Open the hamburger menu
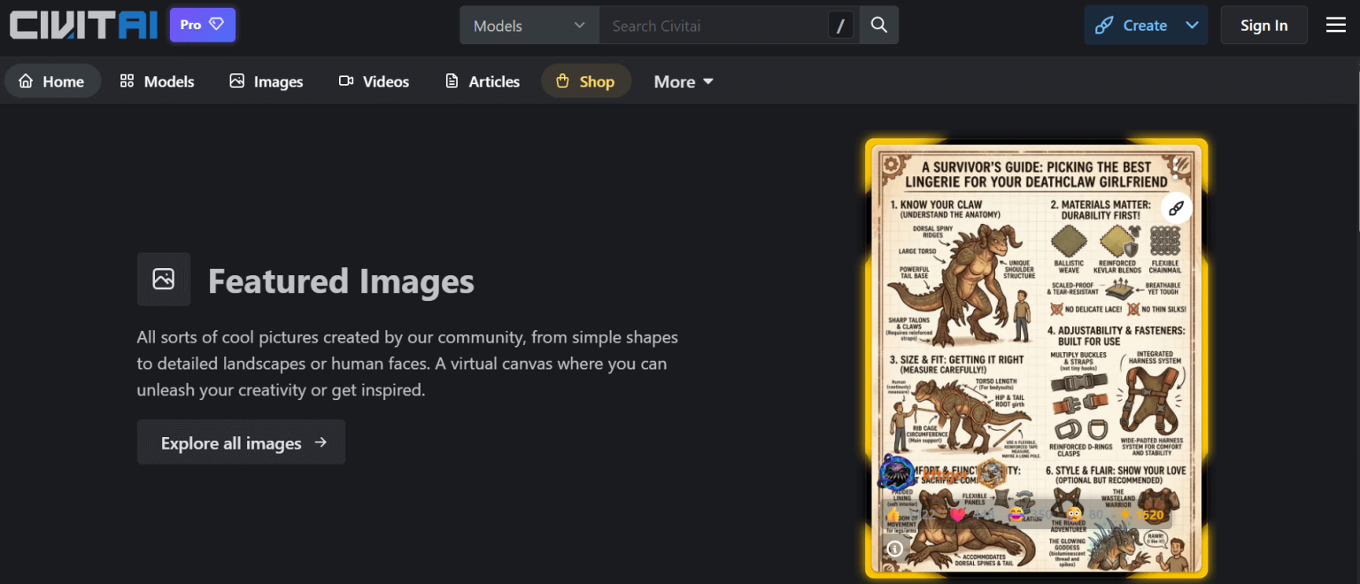Viewport: 1360px width, 584px height. [1336, 26]
